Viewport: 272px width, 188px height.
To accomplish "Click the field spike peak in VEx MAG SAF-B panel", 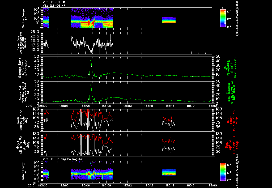I will click(x=91, y=85).
